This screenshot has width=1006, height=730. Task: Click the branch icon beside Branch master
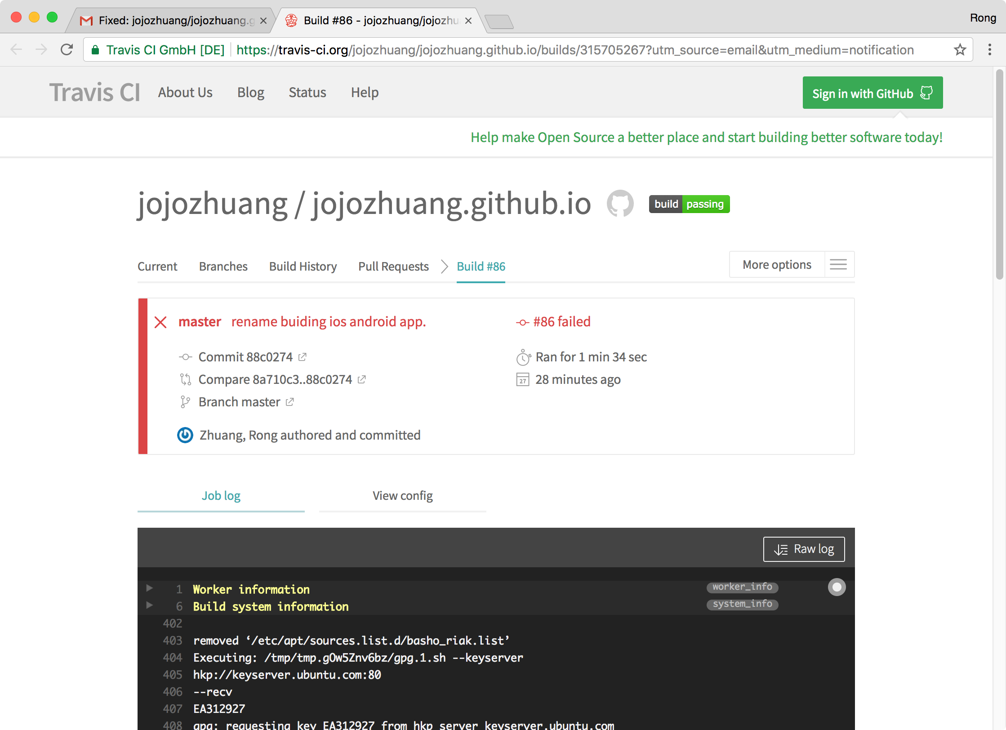pyautogui.click(x=185, y=402)
